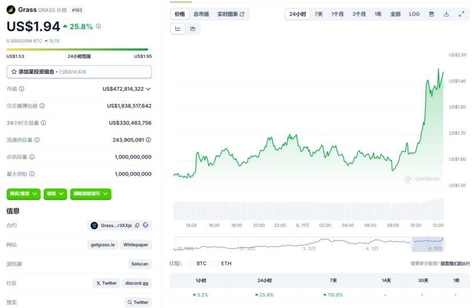Enable BTC comparison checkbox
The width and height of the screenshot is (475, 308).
point(191,263)
